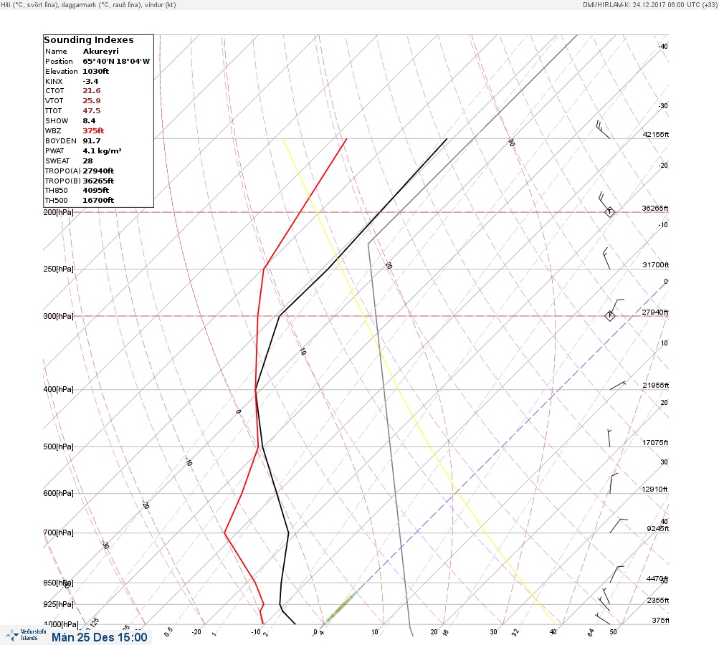719x645 pixels.
Task: Click the '400[hPa]' pressure level label
Action: [x=58, y=389]
